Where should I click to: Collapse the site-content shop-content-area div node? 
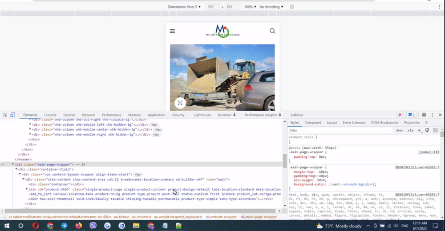tap(23, 179)
